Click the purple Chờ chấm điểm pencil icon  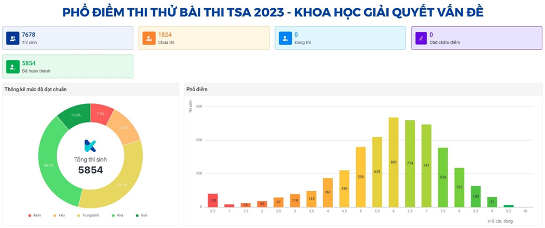(x=421, y=38)
